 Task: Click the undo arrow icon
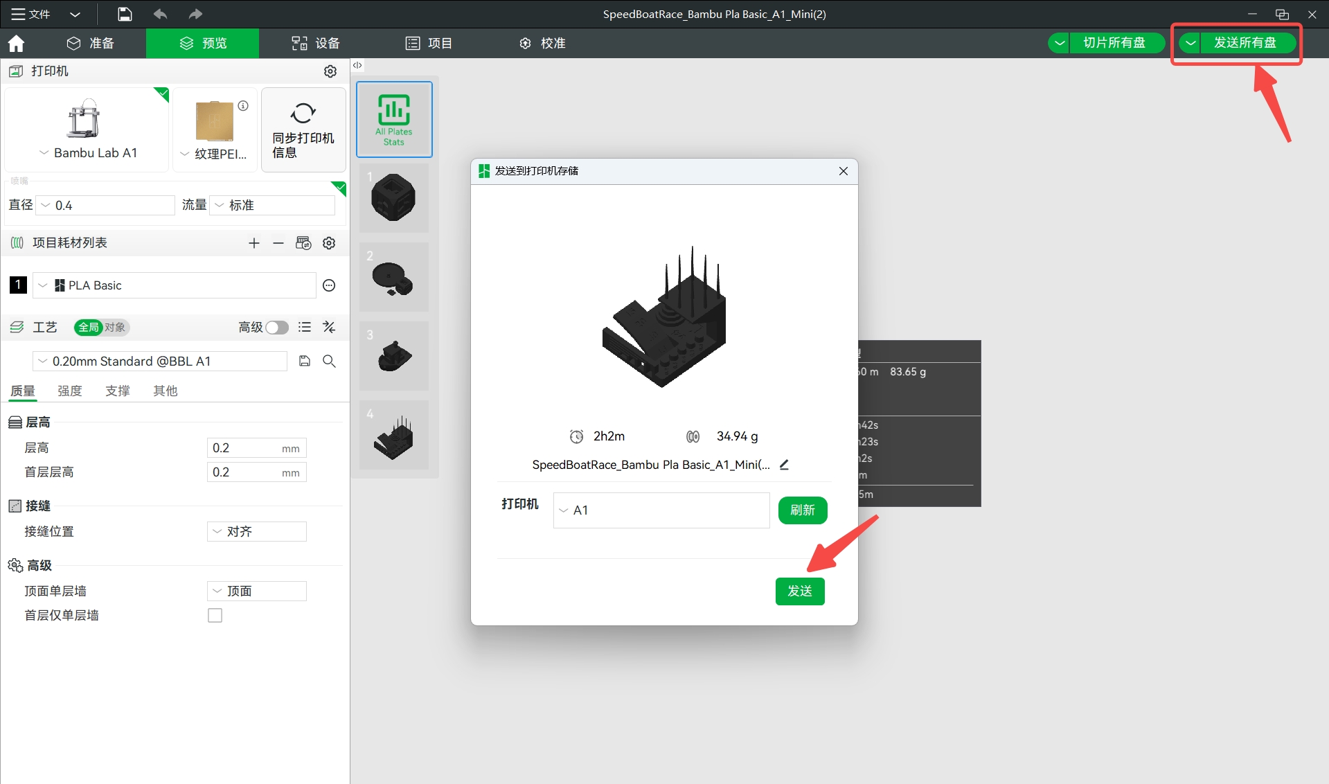point(160,14)
